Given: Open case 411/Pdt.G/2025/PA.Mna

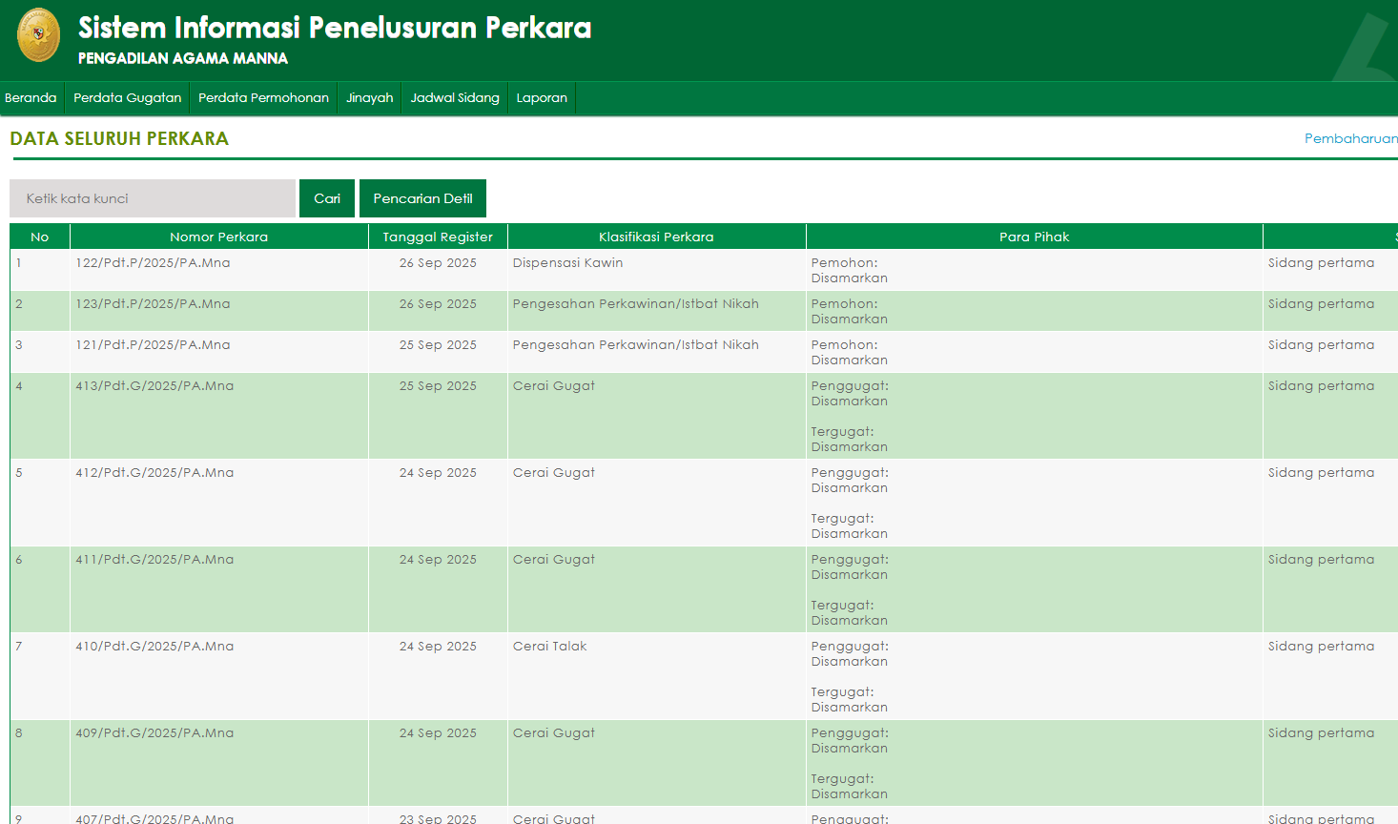Looking at the screenshot, I should coord(154,560).
